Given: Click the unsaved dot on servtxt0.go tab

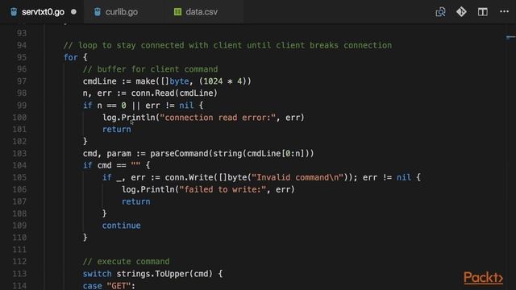Looking at the screenshot, I should click(73, 12).
